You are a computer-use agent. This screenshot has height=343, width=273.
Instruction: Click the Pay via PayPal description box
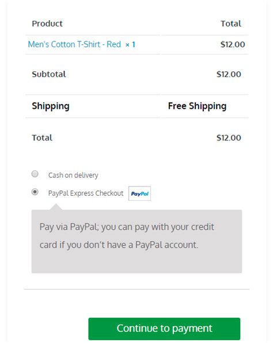pos(136,242)
